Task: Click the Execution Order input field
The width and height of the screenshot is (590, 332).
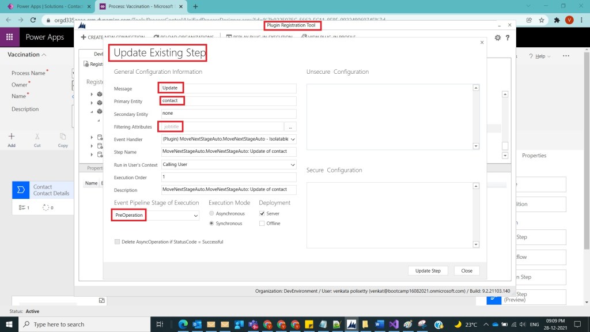Action: (x=228, y=177)
